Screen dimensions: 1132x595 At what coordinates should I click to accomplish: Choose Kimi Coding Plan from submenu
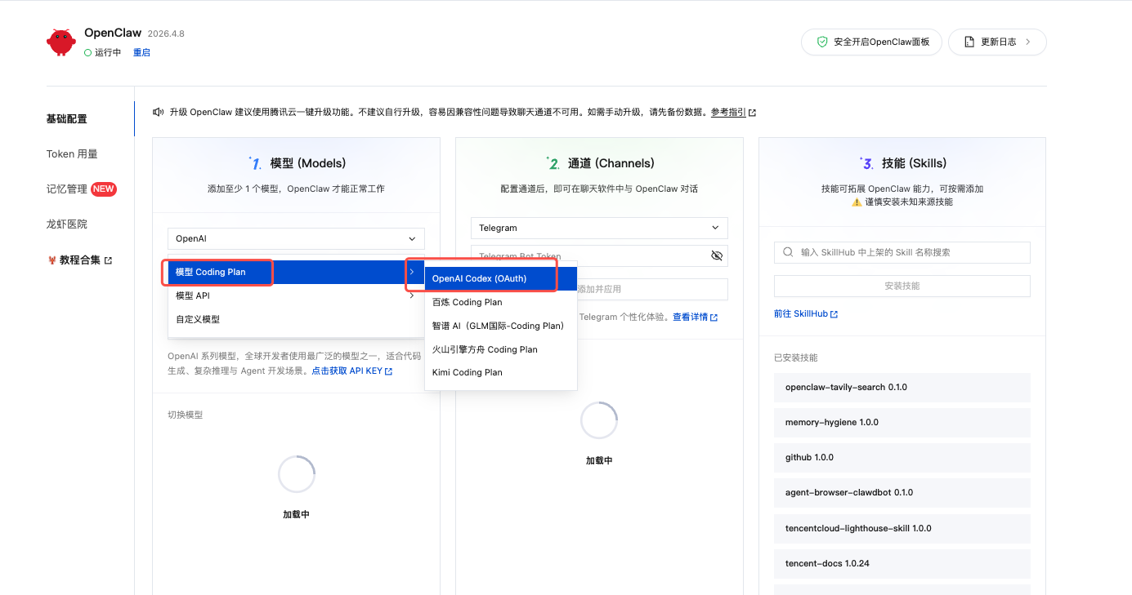[x=468, y=372]
